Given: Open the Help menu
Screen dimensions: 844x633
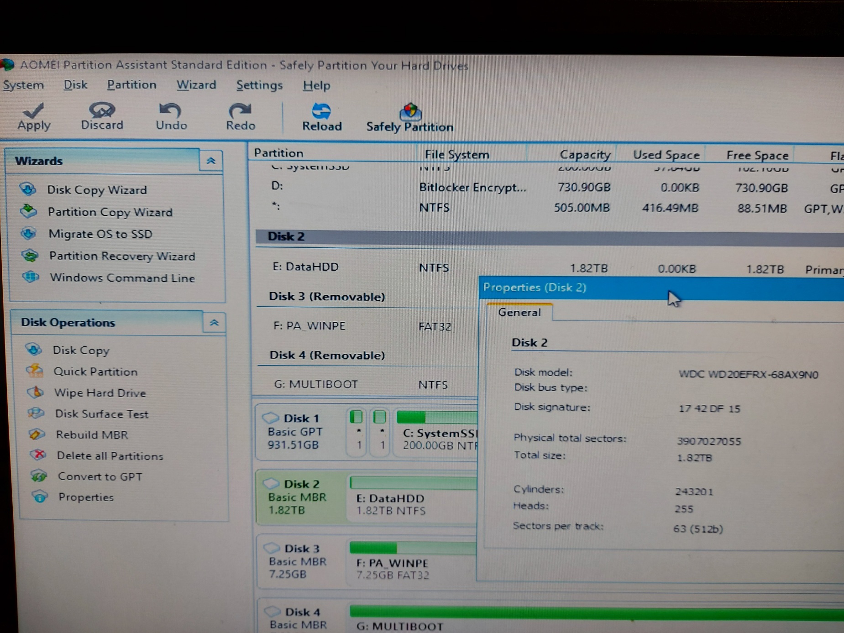Looking at the screenshot, I should pyautogui.click(x=316, y=85).
